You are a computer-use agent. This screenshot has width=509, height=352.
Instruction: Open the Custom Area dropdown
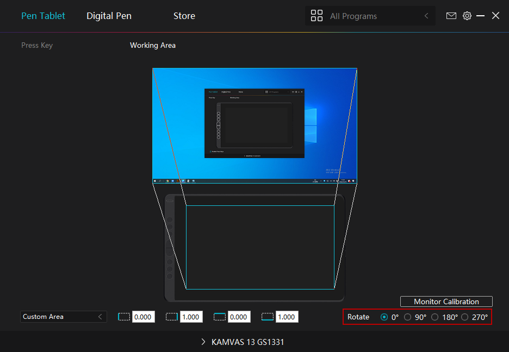63,317
